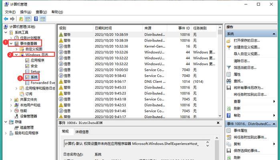Toggle the console tree pane icon
280x160 pixels.
coord(28,19)
